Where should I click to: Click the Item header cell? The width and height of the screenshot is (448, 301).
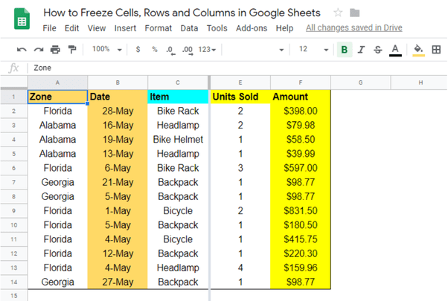pyautogui.click(x=178, y=97)
